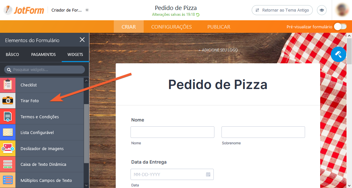The image size is (352, 188).
Task: Choose Múltiplos Campos de Texto icon
Action: click(8, 180)
